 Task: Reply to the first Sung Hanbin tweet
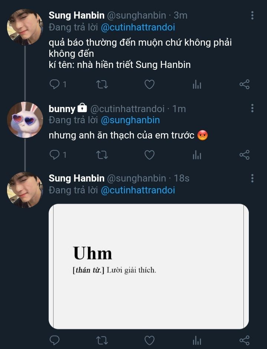coord(55,85)
